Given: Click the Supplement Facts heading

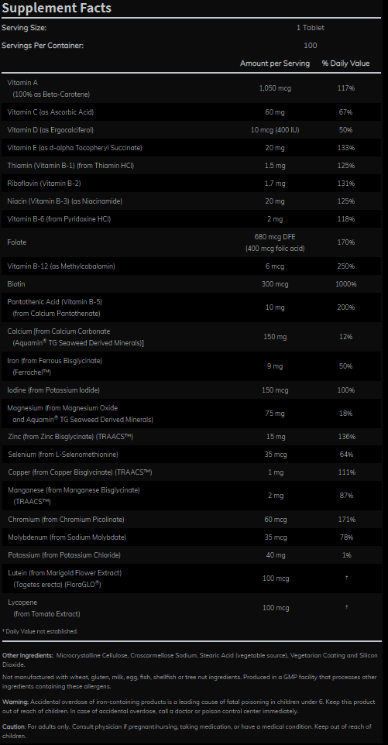Looking at the screenshot, I should coord(57,8).
